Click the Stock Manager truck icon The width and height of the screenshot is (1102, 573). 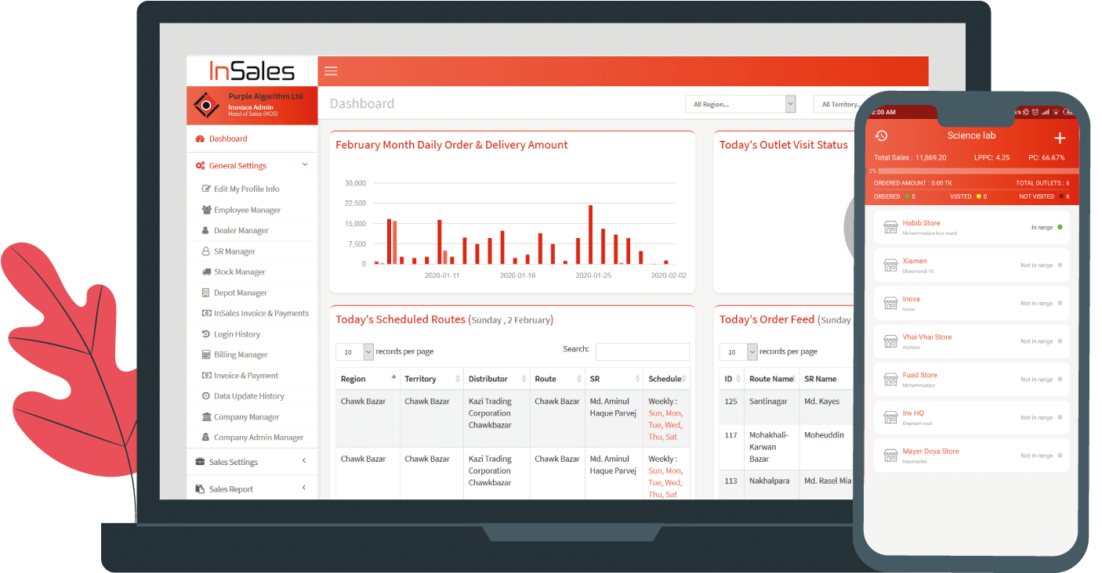point(206,272)
